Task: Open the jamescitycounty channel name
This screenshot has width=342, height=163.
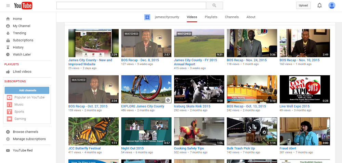Action: pyautogui.click(x=167, y=17)
